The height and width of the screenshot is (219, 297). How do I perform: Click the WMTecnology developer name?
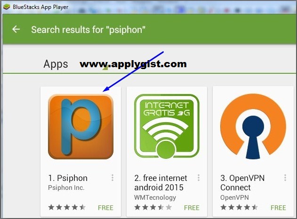pyautogui.click(x=155, y=197)
